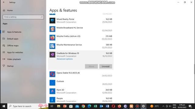Launch Outlook from taskbar
This screenshot has width=195, height=109.
click(x=101, y=106)
